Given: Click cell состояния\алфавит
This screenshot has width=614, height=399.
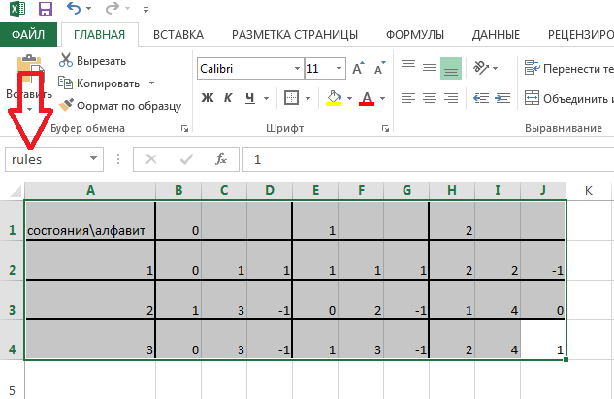Looking at the screenshot, I should pyautogui.click(x=90, y=220).
